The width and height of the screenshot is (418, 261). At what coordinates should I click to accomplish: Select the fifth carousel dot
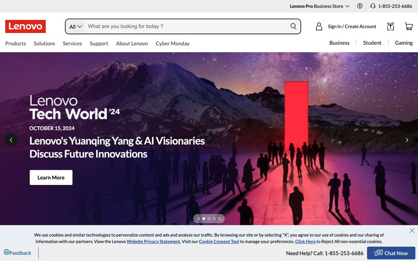pos(219,219)
